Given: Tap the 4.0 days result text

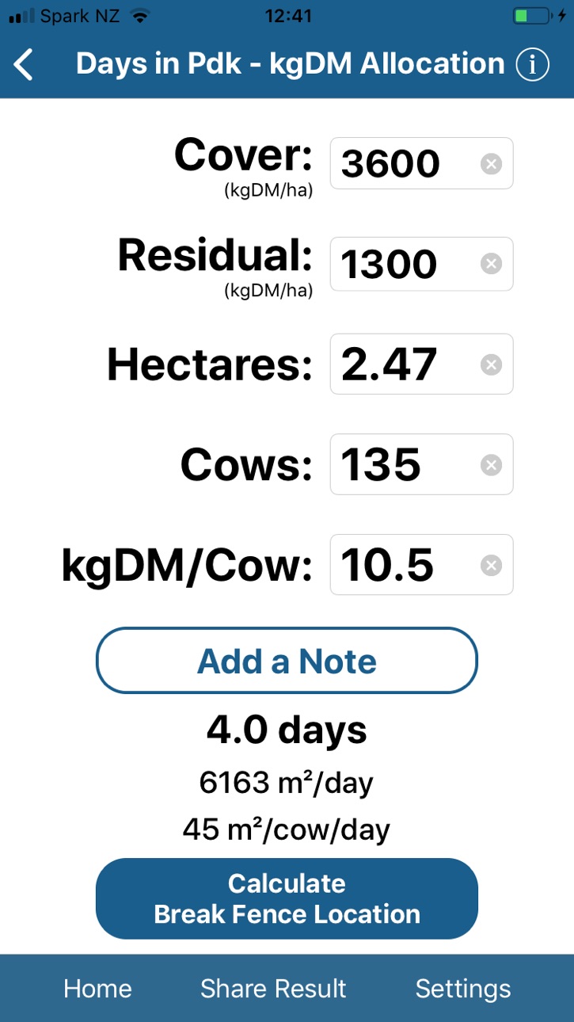Looking at the screenshot, I should click(x=287, y=730).
